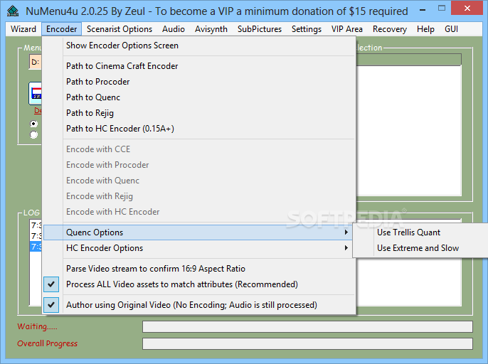Image resolution: width=488 pixels, height=364 pixels.
Task: Click disabled Encode with Procoder entry
Action: click(x=199, y=164)
